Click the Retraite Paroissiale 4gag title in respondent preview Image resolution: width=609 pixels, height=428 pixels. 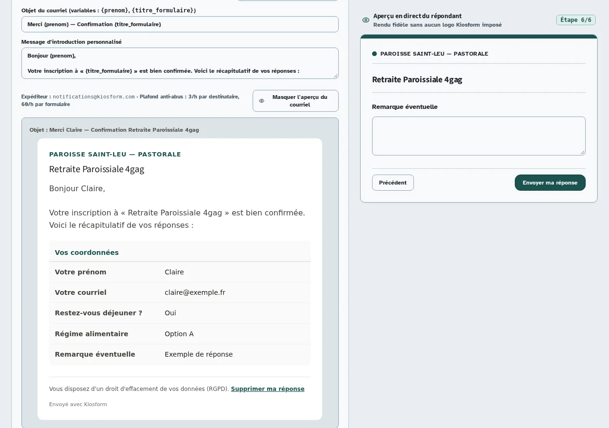click(x=417, y=79)
